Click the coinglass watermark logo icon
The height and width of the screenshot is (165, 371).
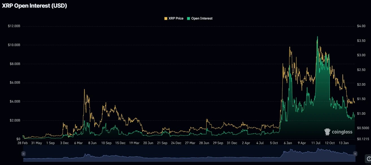pyautogui.click(x=328, y=131)
